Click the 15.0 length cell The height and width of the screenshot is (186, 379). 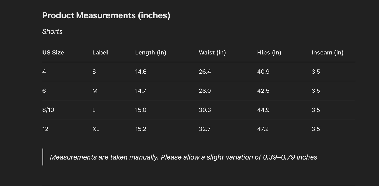(141, 110)
